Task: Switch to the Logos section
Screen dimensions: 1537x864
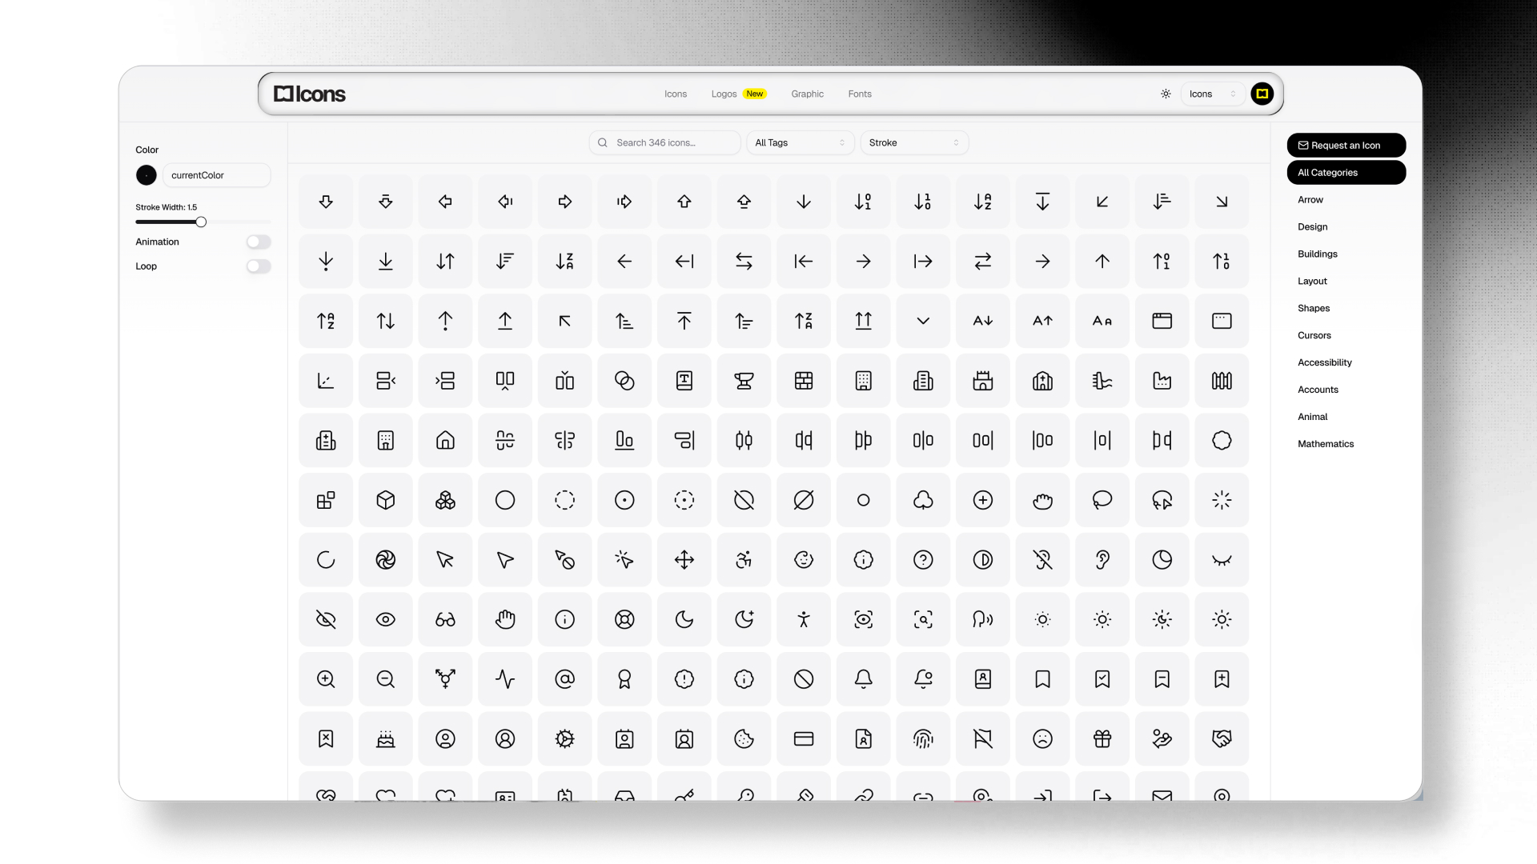Action: [x=723, y=94]
